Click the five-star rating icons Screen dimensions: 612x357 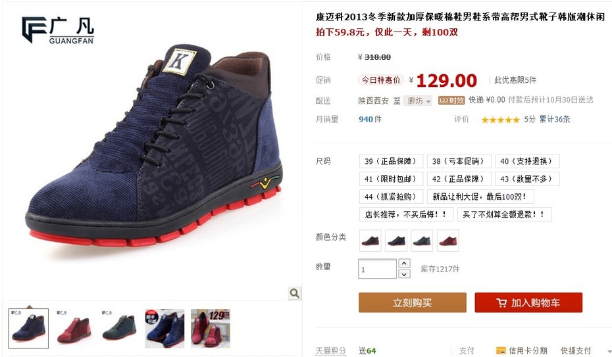(x=500, y=120)
